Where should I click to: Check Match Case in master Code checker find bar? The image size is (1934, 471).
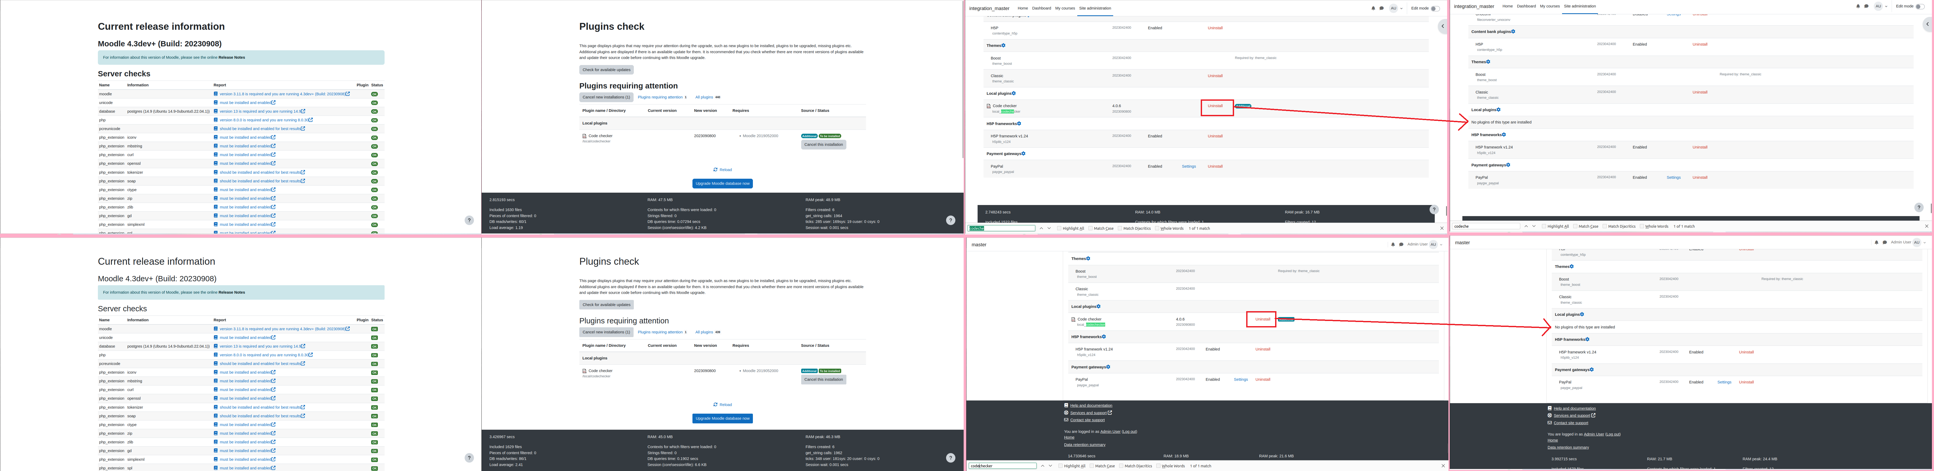[x=1092, y=466]
